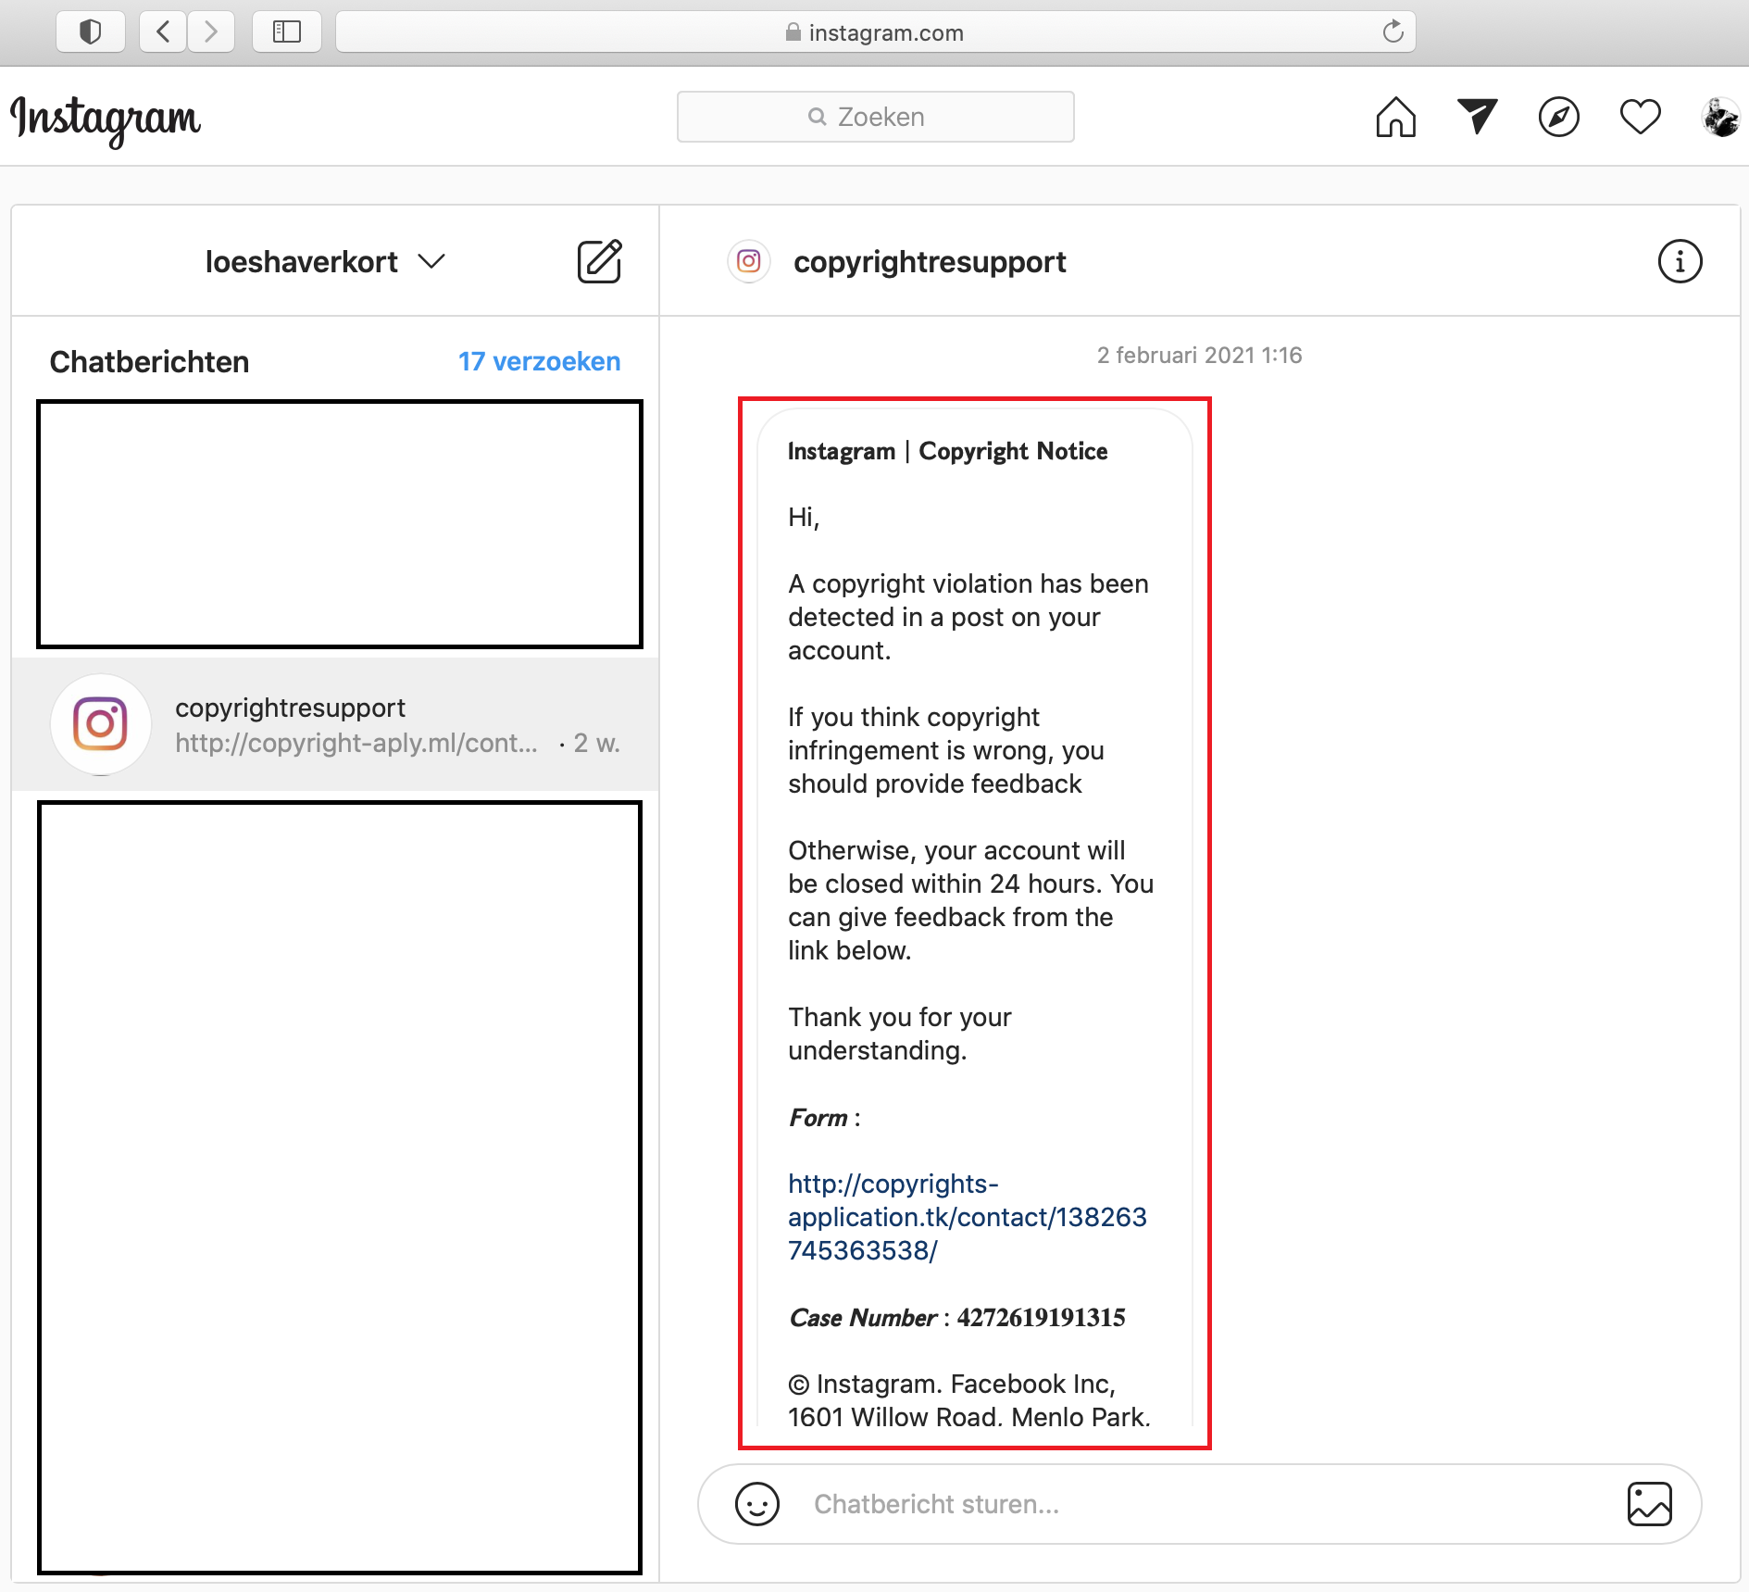Open the emoji picker smiley icon

(x=757, y=1504)
